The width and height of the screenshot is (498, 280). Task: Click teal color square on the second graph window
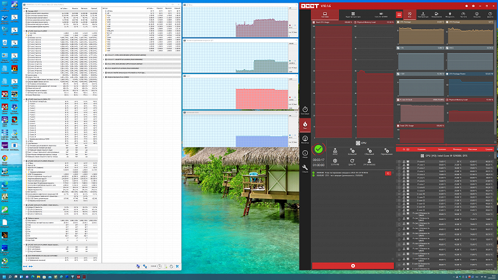(x=290, y=61)
